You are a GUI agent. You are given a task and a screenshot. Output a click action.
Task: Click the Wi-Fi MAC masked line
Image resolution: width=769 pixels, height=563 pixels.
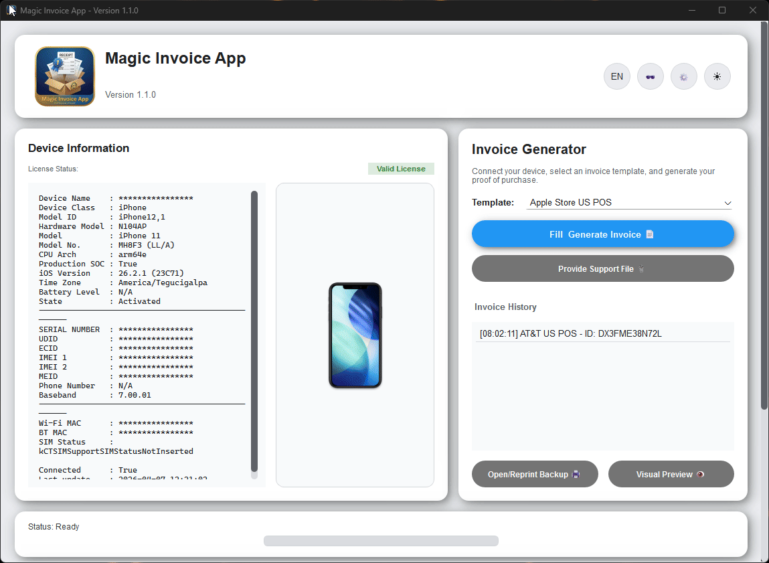coord(116,422)
